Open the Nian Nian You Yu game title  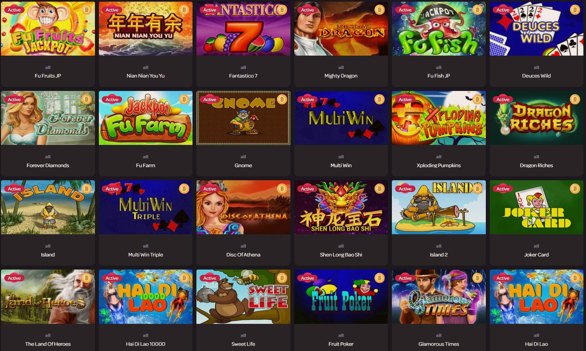point(146,76)
